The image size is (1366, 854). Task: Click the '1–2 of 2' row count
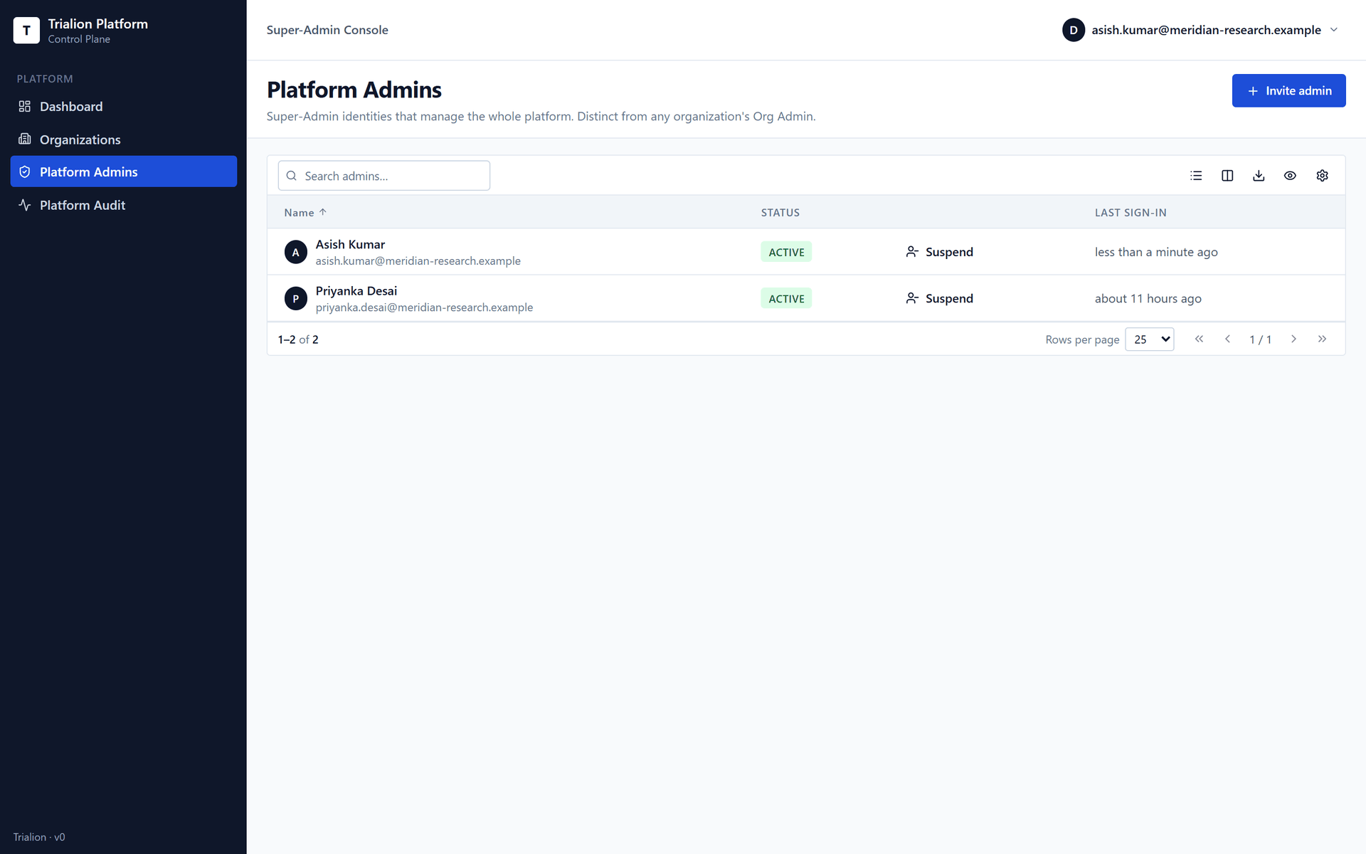click(x=298, y=339)
